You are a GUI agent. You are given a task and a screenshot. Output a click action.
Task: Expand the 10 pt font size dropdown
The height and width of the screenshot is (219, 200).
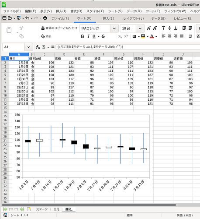click(140, 28)
